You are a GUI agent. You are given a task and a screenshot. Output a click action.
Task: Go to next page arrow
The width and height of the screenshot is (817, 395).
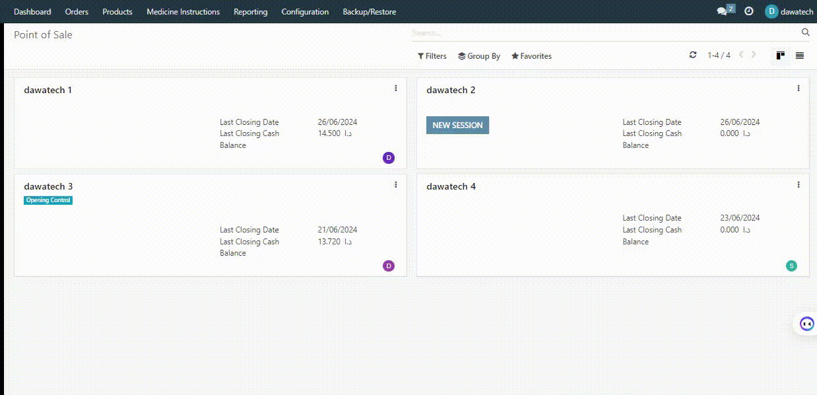(754, 55)
